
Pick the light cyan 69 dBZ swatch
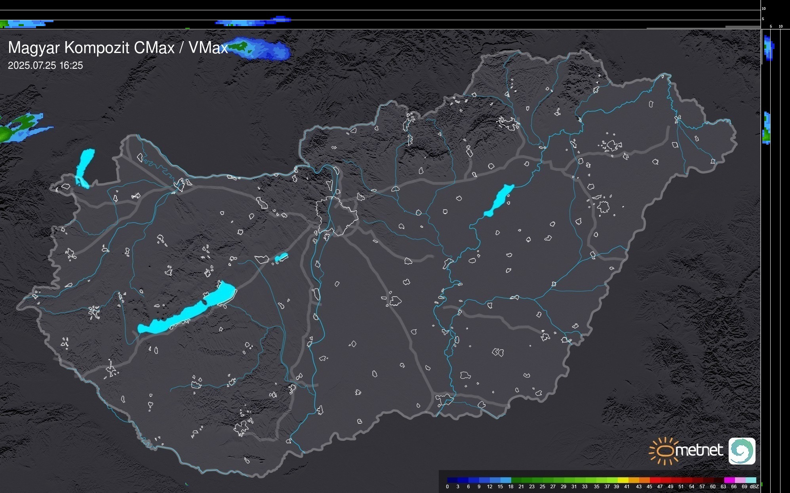point(751,480)
